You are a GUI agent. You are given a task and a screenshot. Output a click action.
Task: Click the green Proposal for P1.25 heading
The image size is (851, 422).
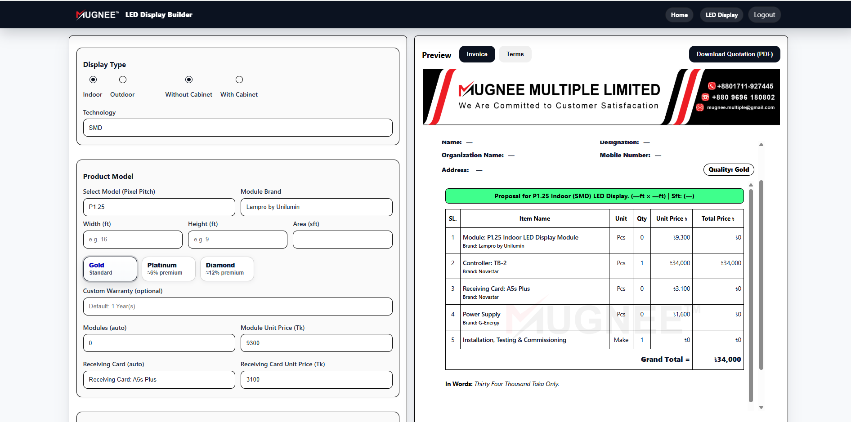(x=594, y=196)
